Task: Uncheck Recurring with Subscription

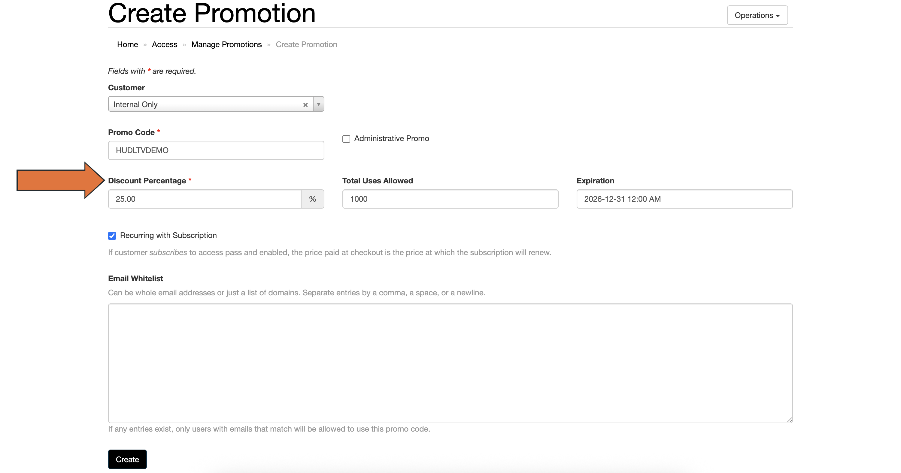Action: click(112, 236)
